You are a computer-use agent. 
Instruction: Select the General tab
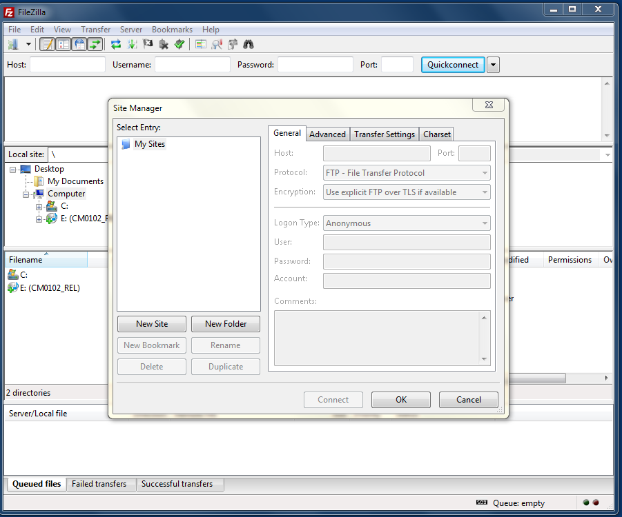pyautogui.click(x=287, y=133)
